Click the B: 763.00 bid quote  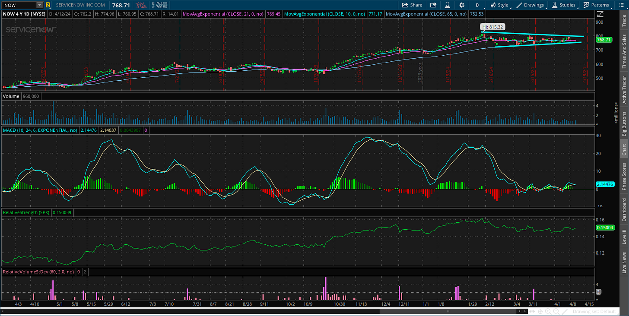click(159, 3)
